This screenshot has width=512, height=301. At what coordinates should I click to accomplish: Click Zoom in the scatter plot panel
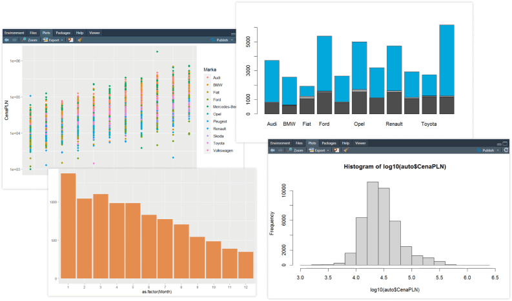click(30, 39)
